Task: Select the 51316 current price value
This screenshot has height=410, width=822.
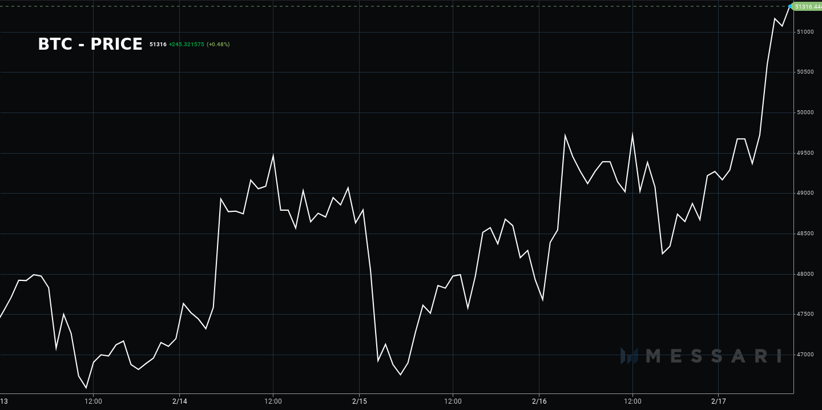Action: tap(158, 45)
